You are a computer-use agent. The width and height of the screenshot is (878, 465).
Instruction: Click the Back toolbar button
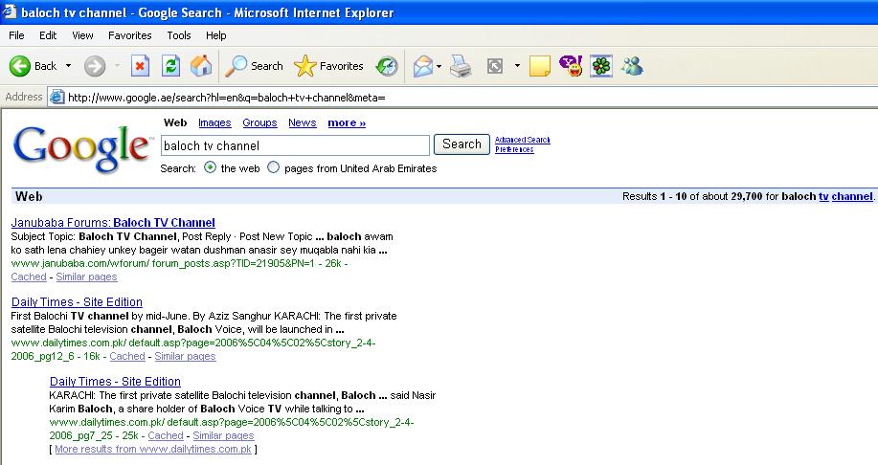[33, 66]
